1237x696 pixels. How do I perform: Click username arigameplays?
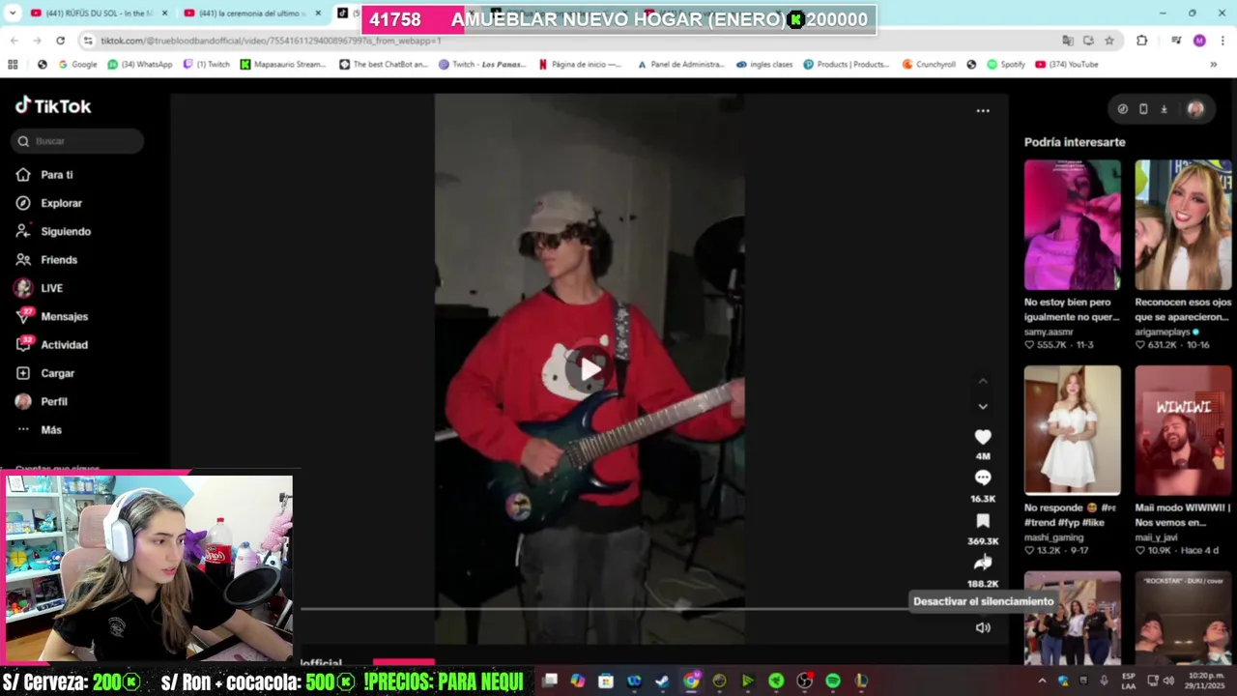tap(1163, 332)
